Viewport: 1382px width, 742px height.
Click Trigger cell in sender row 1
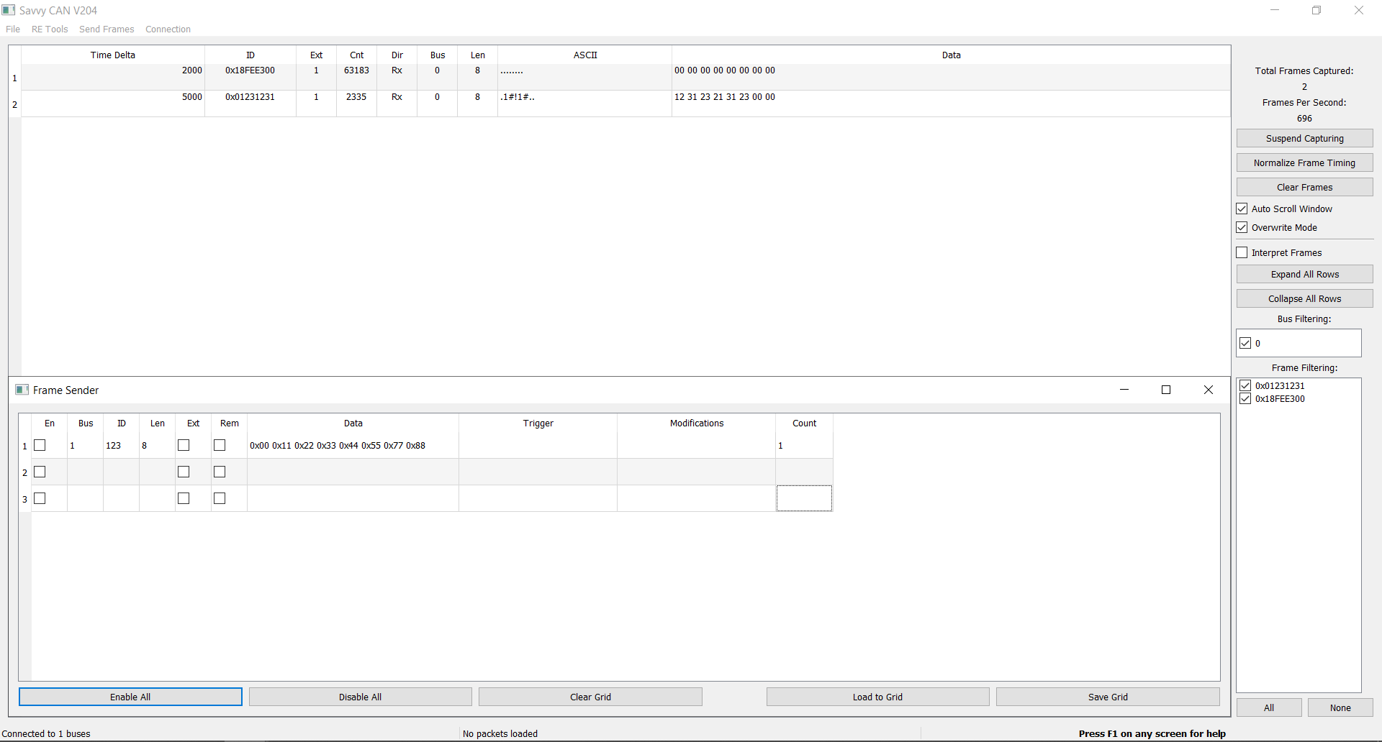click(538, 446)
